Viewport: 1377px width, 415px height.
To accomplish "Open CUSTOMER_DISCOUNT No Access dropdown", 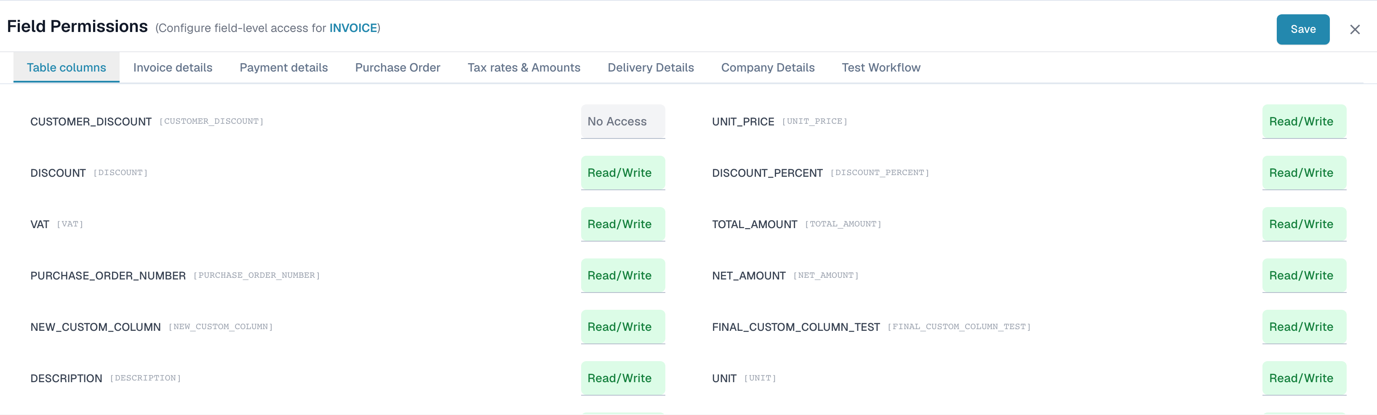I will coord(623,121).
